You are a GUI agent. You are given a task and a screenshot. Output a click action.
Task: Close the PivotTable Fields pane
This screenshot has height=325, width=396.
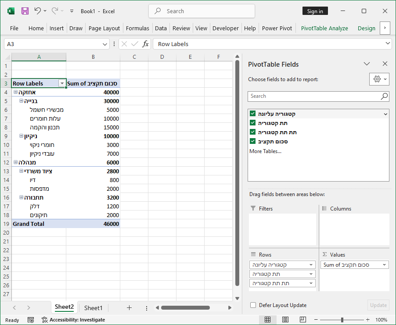tap(385, 64)
